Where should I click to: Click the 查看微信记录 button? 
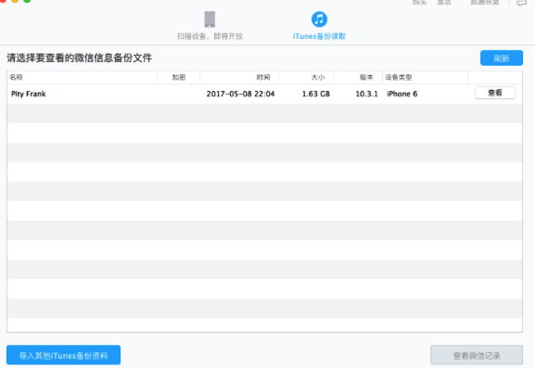477,355
